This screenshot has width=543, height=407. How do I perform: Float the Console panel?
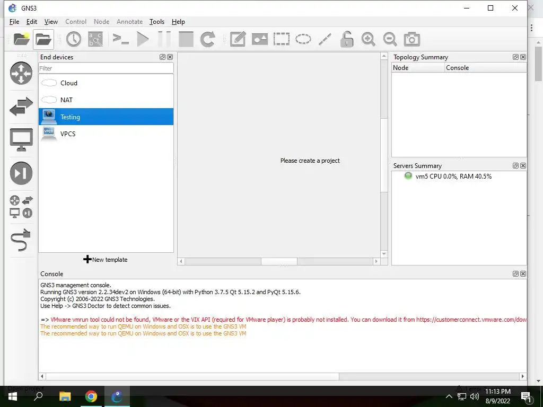(515, 274)
